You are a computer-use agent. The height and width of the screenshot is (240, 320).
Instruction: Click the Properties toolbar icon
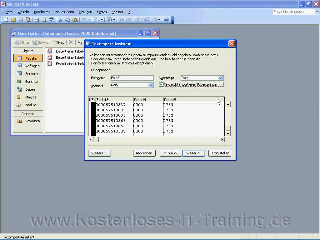coord(138,20)
